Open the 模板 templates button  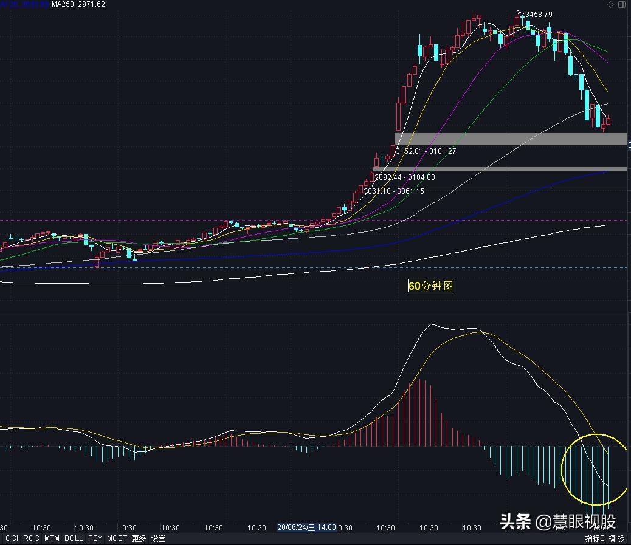click(616, 538)
